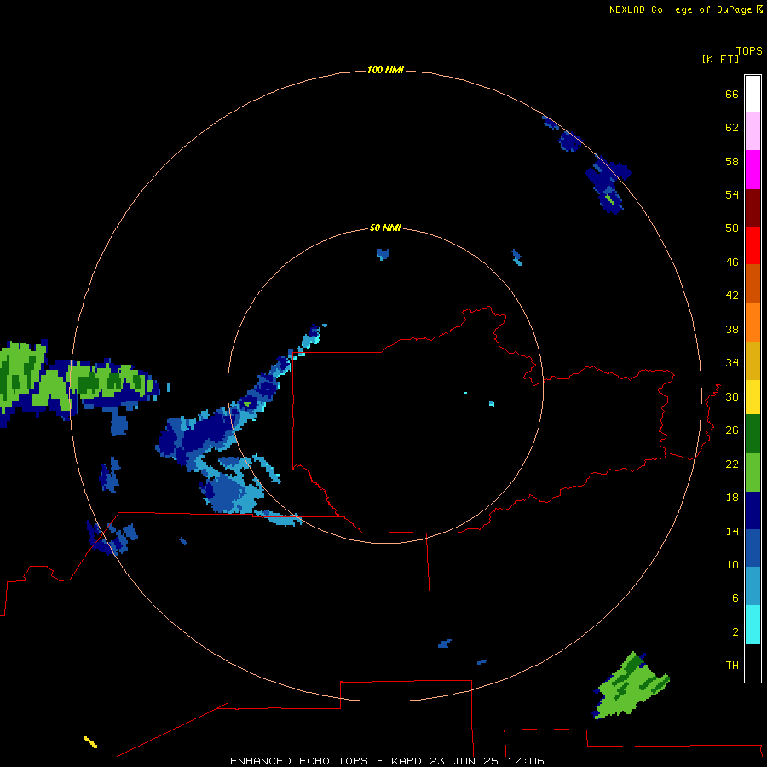This screenshot has height=767, width=767.
Task: Click the "46" legend value
Action: 732,262
